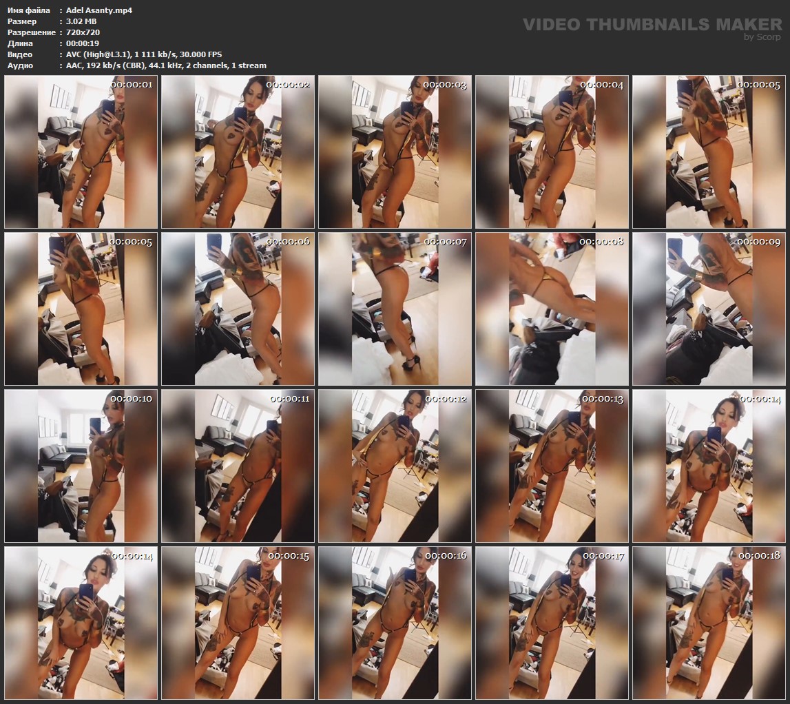Open the frame at timestamp 00:00:12

[395, 466]
